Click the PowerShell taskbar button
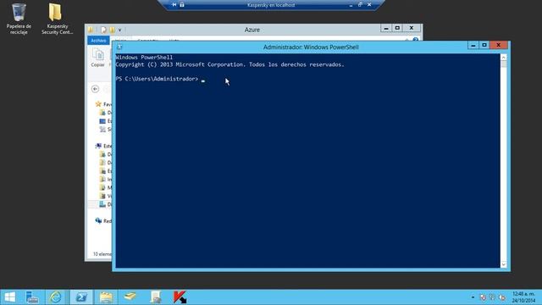The height and width of the screenshot is (305, 542). coord(81,297)
